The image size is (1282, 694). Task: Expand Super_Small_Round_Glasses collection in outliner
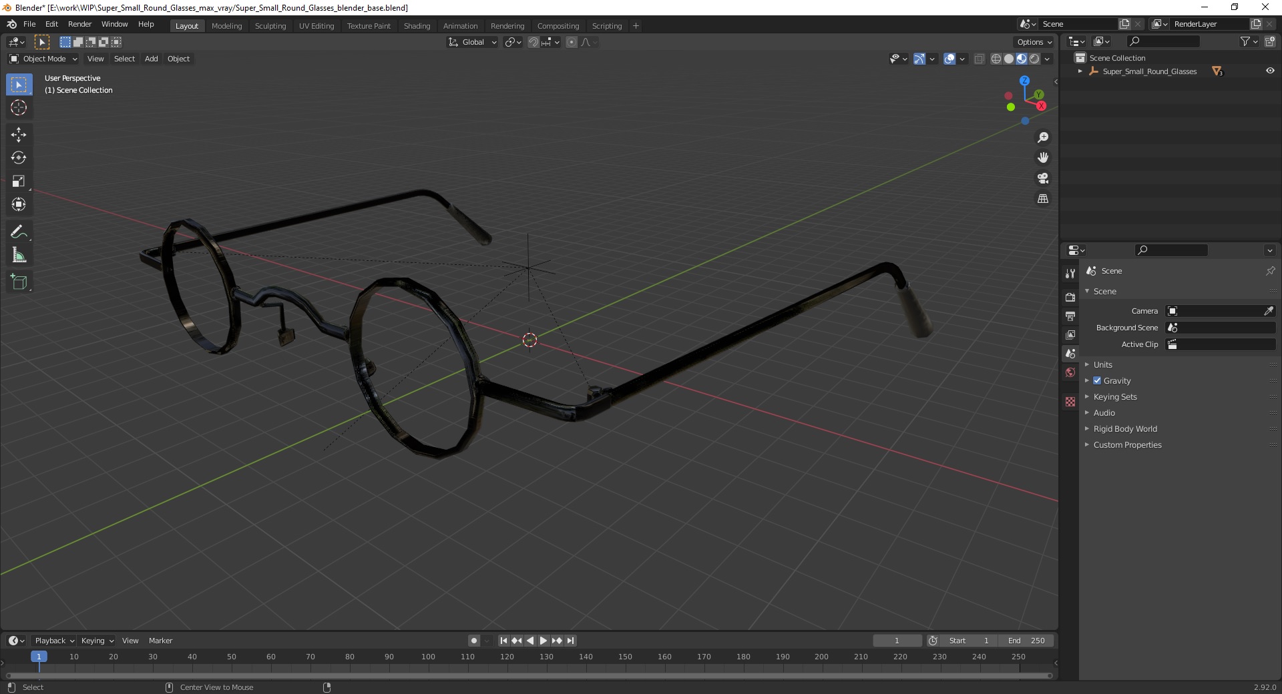coord(1080,71)
